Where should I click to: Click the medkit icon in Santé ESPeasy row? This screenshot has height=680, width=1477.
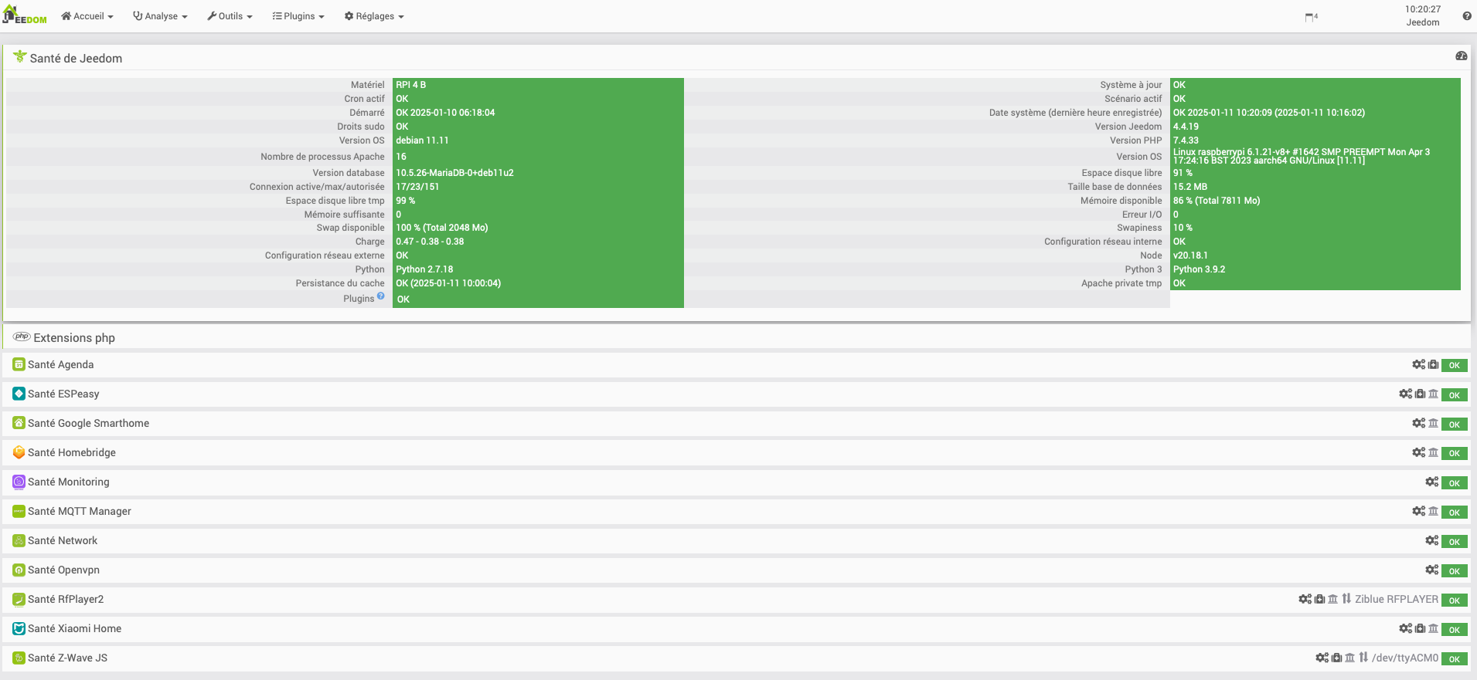[1420, 394]
